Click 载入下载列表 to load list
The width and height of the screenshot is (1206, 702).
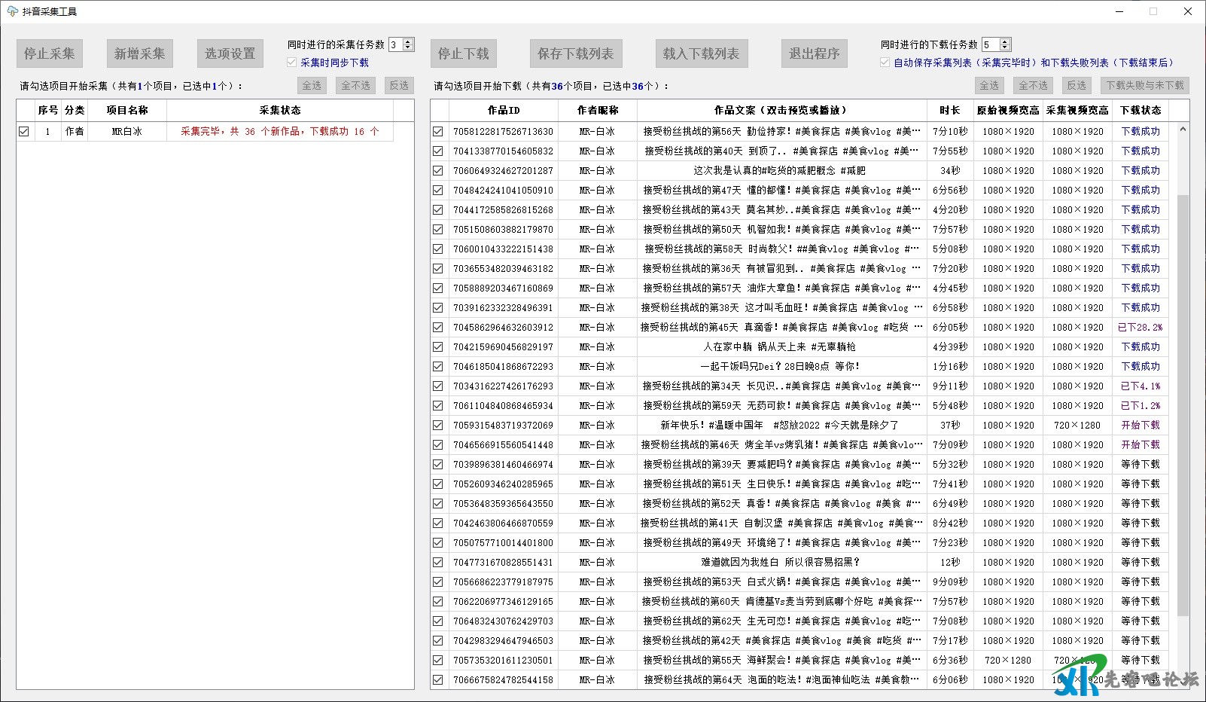pos(701,53)
